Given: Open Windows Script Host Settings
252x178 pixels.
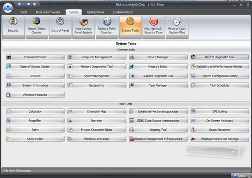Looking at the screenshot, I should pos(220,139).
